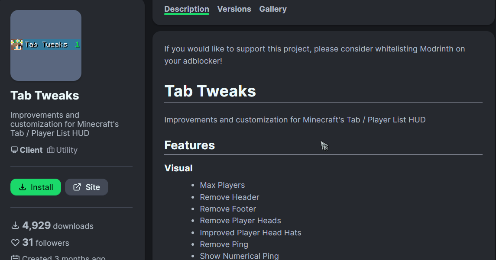Click the Improved Player Head Hats item

coord(250,233)
